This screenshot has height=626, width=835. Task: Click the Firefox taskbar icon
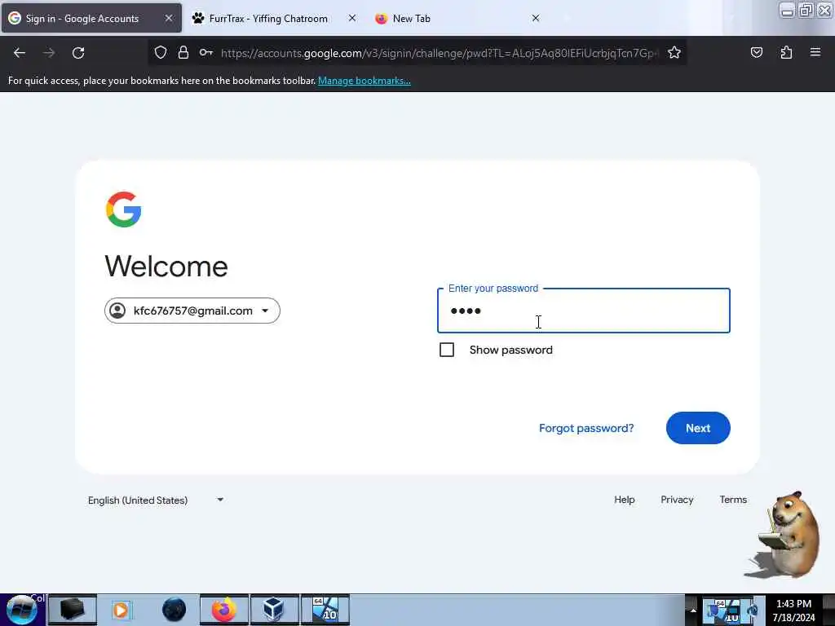pyautogui.click(x=224, y=610)
